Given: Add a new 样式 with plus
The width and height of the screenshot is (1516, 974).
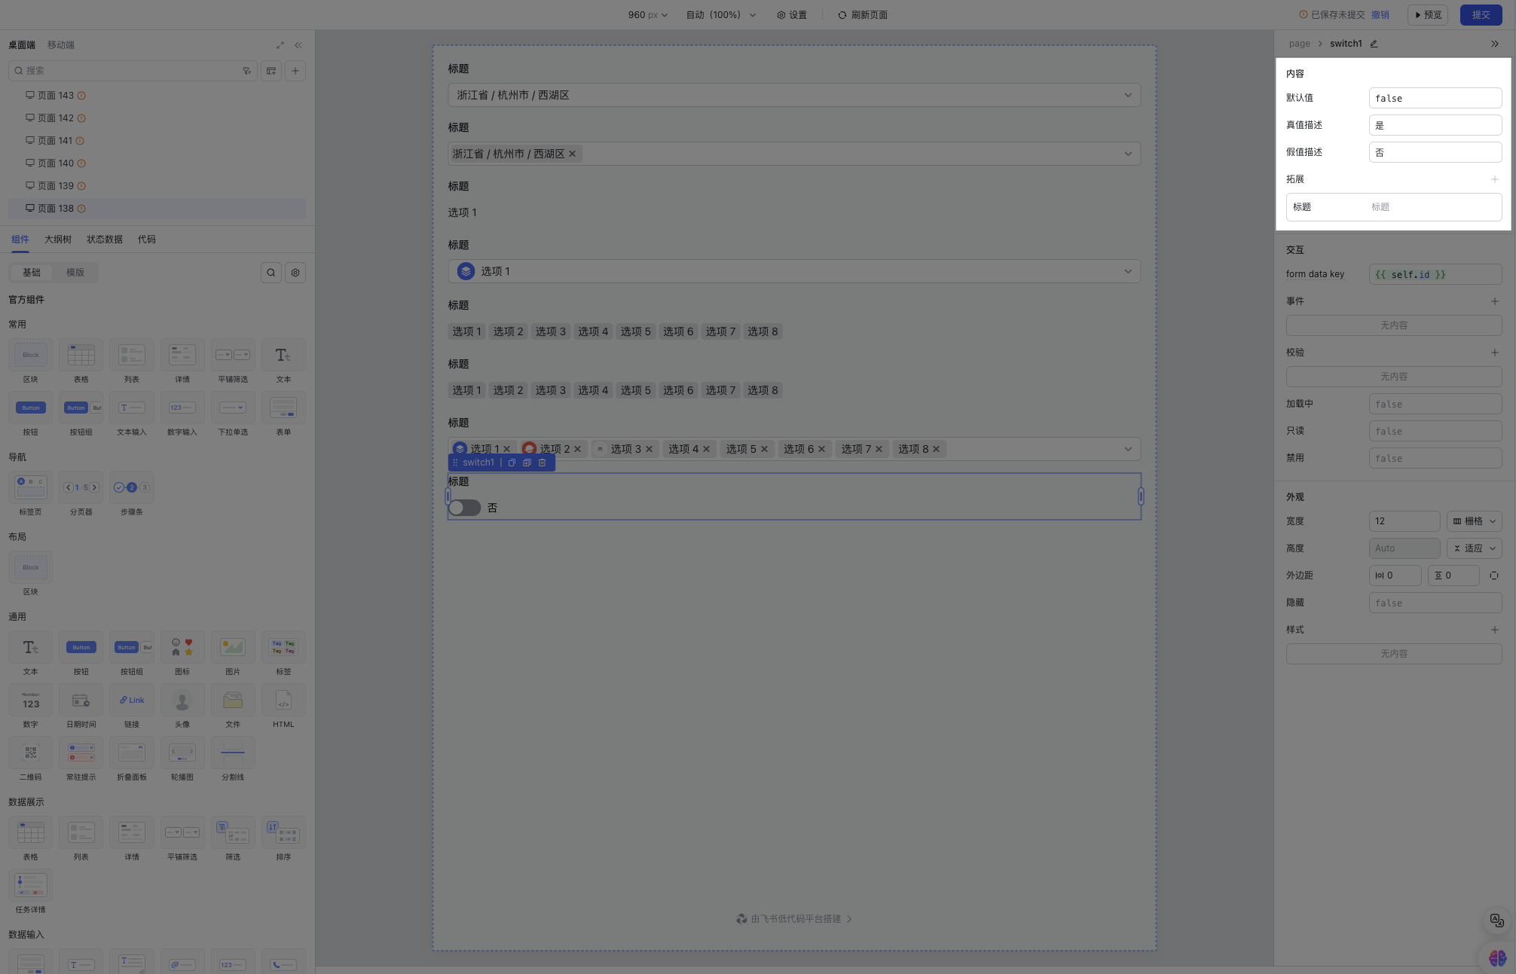Looking at the screenshot, I should pos(1495,630).
